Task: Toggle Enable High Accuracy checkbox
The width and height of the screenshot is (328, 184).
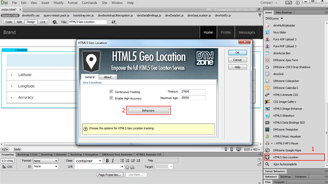Action: pyautogui.click(x=111, y=98)
